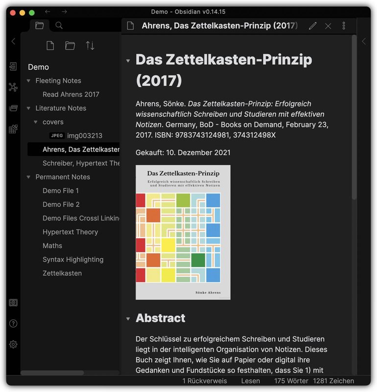Open the Schreiber, Hypertext note

coord(81,163)
